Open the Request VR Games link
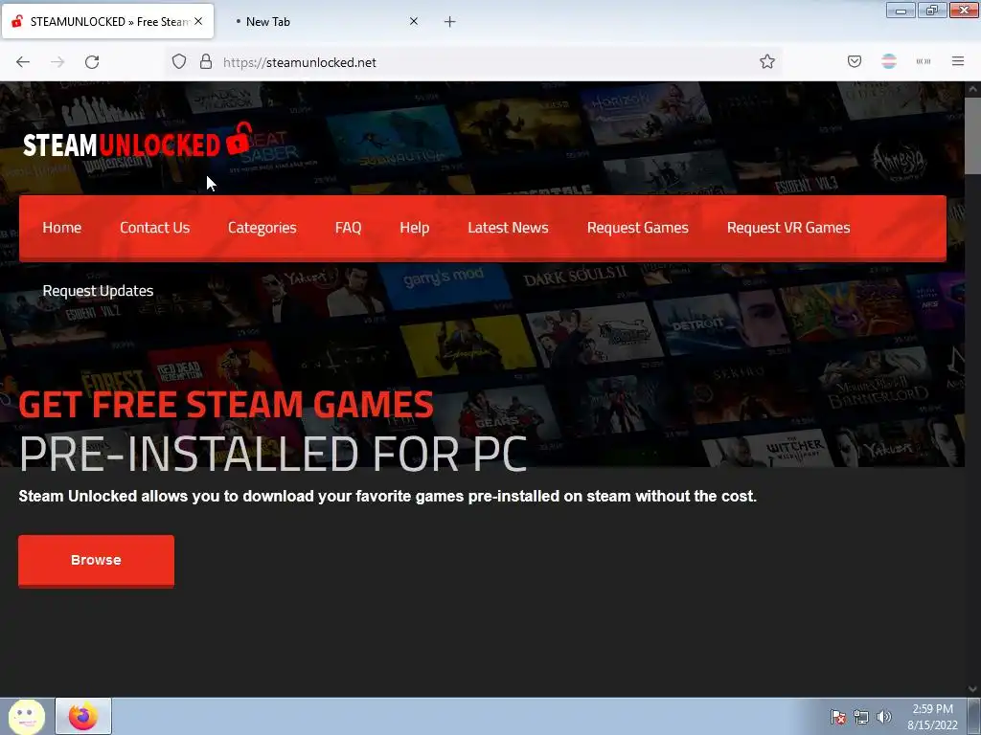981x735 pixels. coord(788,228)
